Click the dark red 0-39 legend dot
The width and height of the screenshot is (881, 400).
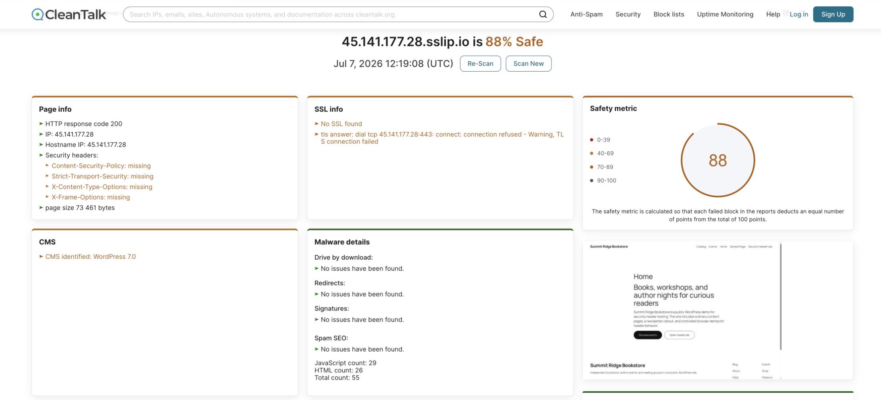[591, 140]
